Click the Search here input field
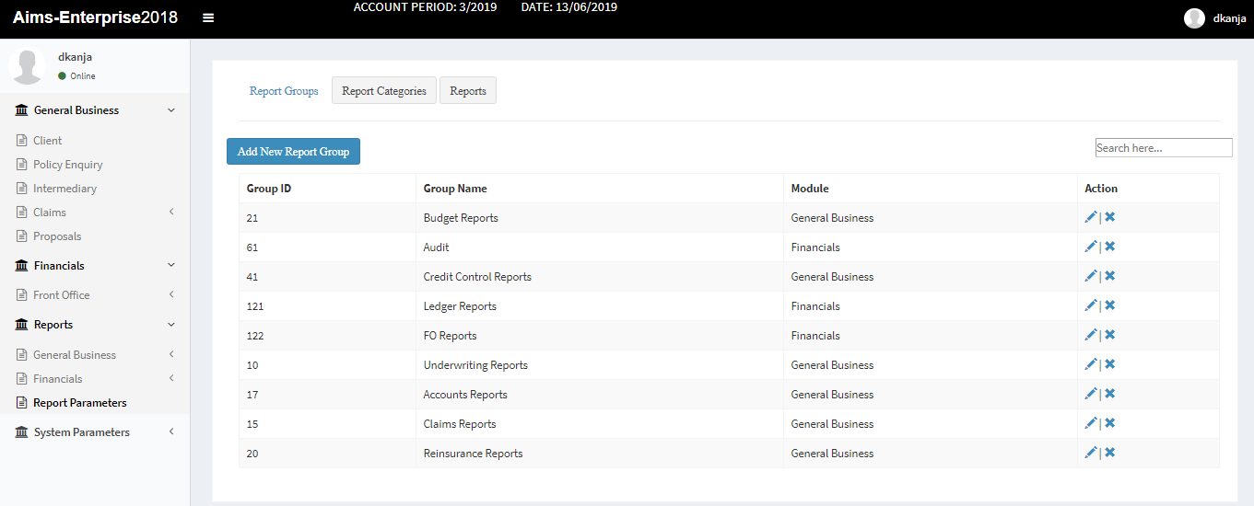Image resolution: width=1254 pixels, height=506 pixels. 1163,148
